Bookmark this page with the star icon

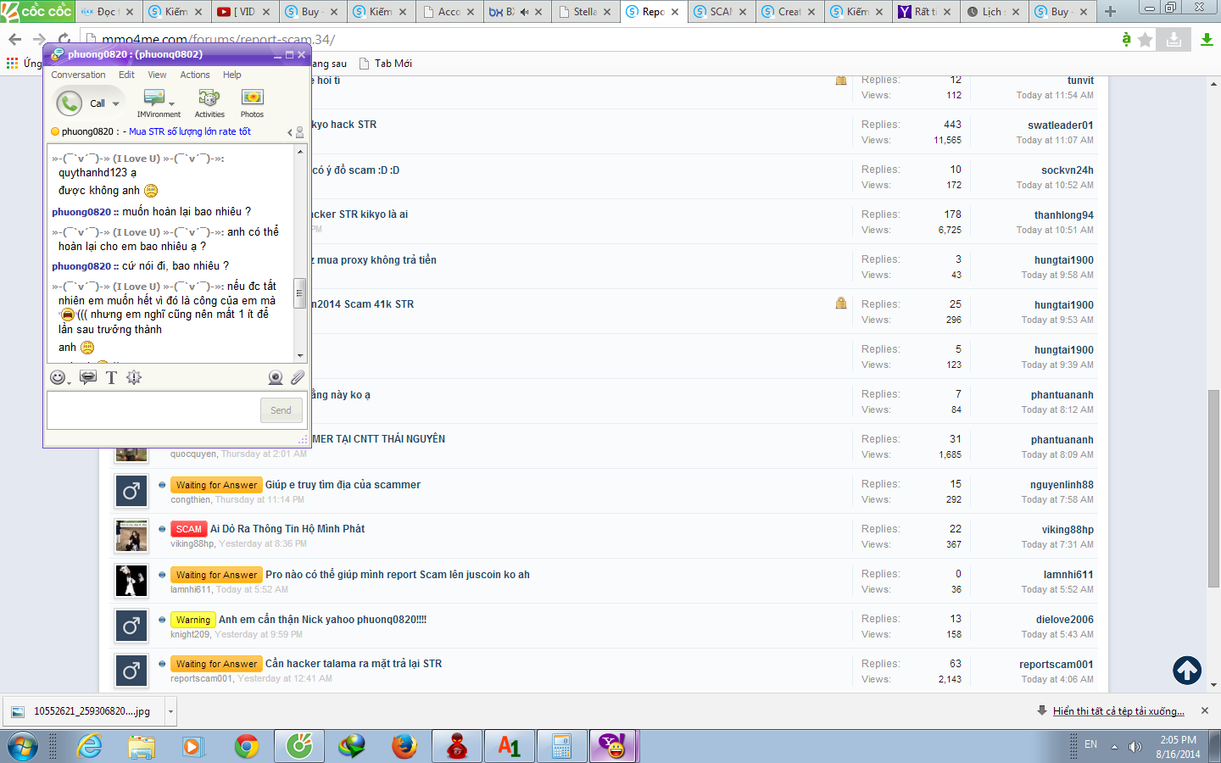pyautogui.click(x=1146, y=39)
